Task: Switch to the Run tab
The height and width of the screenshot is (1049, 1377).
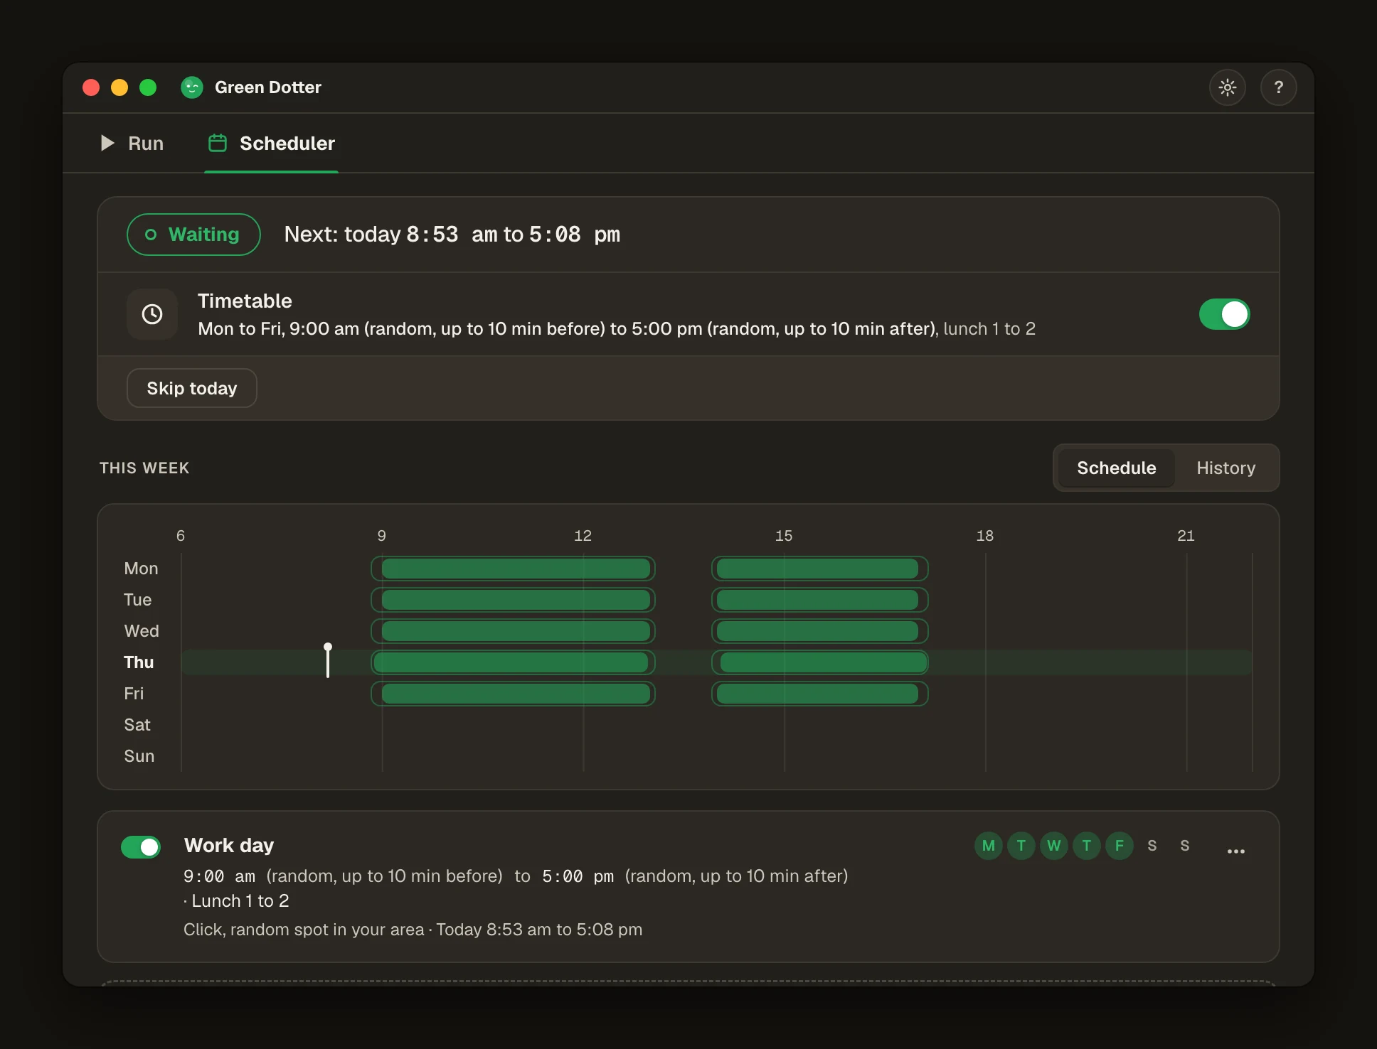Action: point(132,144)
